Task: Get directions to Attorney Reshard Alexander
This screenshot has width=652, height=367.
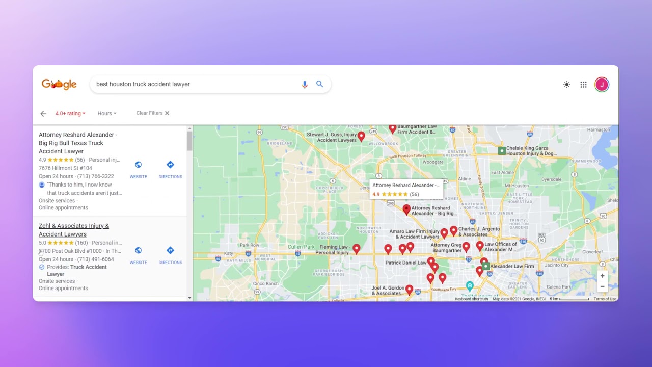Action: coord(170,170)
